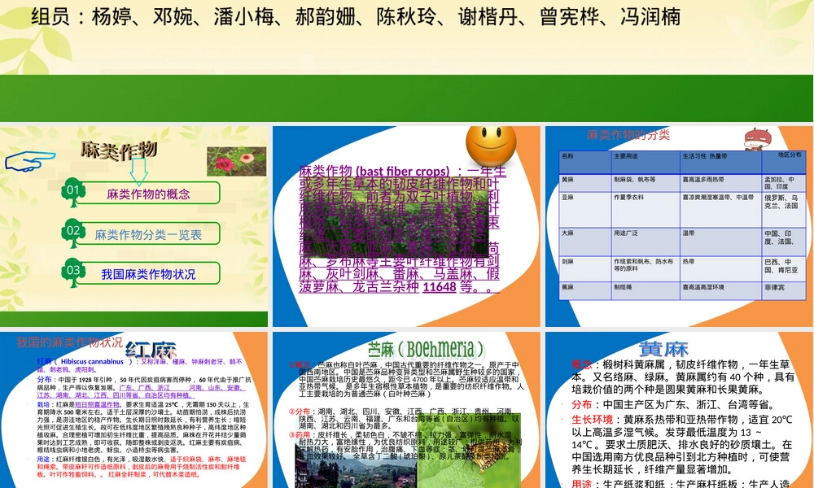
Task: Select the 用途广泛 table cell
Action: pos(646,242)
